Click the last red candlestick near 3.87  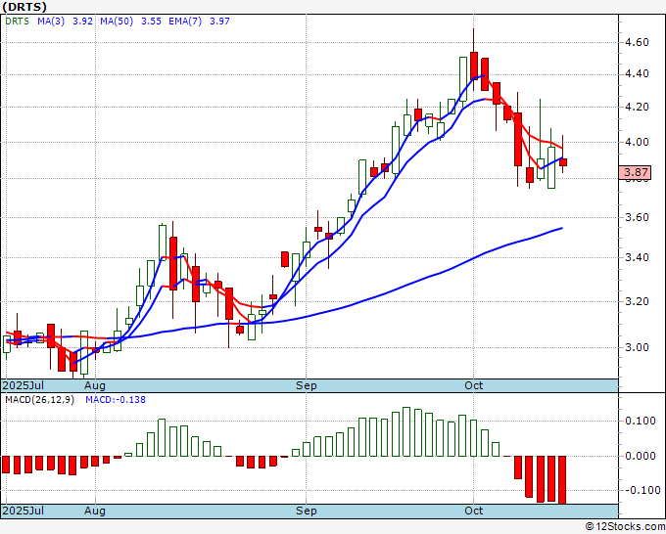563,162
